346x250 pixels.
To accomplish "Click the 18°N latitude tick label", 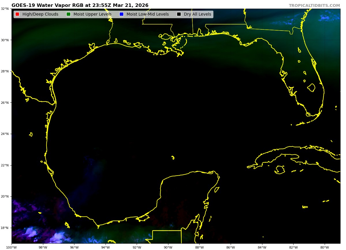I will tap(4, 228).
